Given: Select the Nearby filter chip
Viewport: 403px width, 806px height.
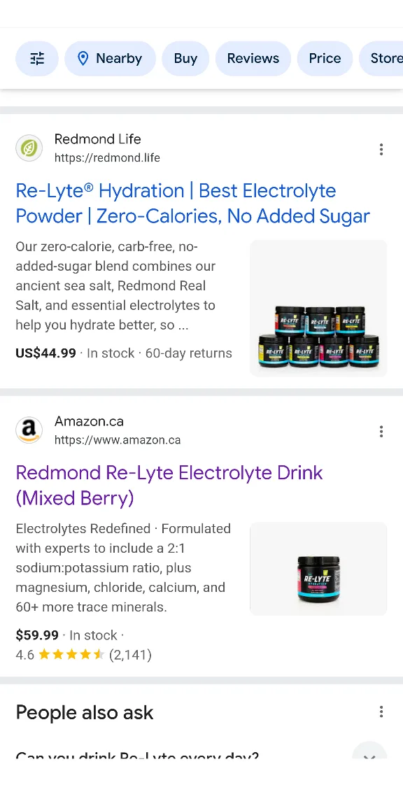Looking at the screenshot, I should 110,58.
